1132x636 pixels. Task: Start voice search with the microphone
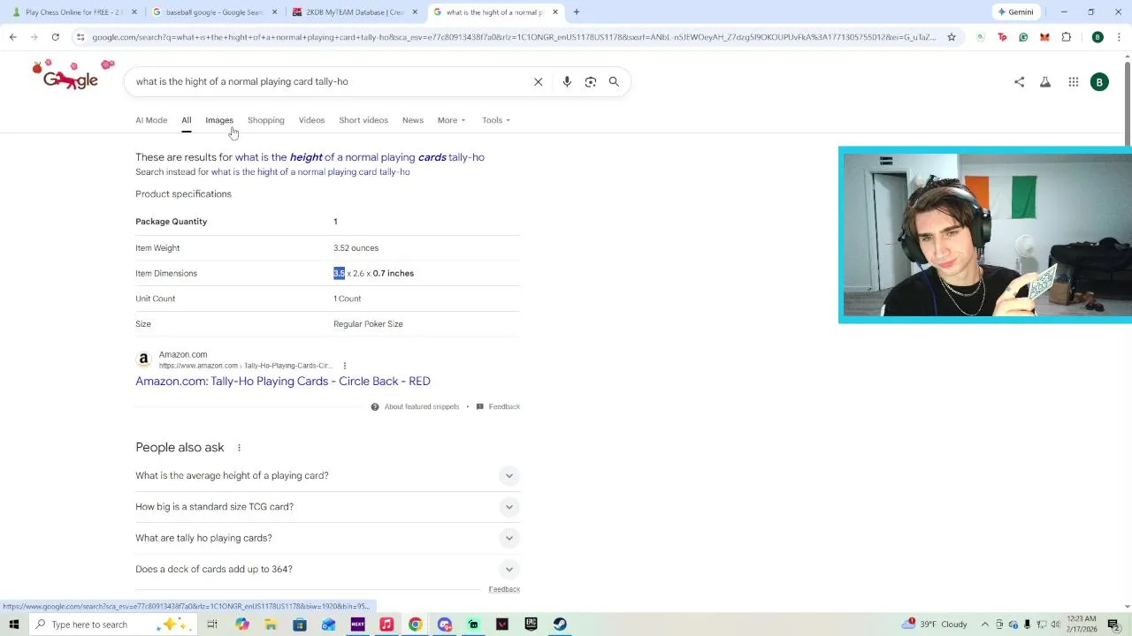point(567,81)
